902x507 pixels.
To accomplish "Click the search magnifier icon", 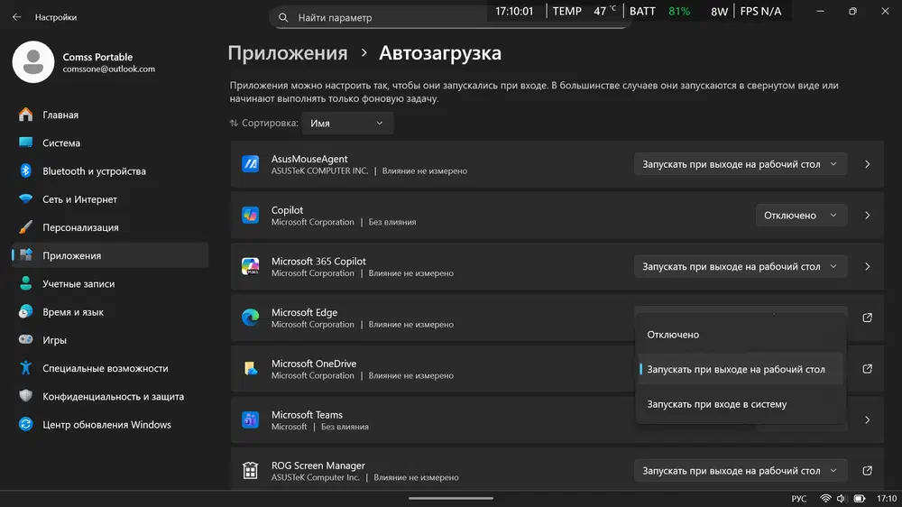I will tap(283, 18).
